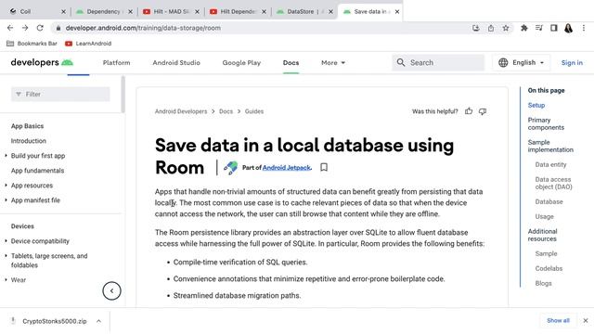Jump to Setup in On this page

click(536, 105)
